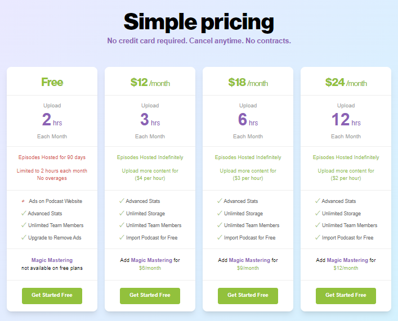398x321 pixels.
Task: Click the Unlimited Team Members checkmark in the $18 plan
Action: (x=220, y=225)
